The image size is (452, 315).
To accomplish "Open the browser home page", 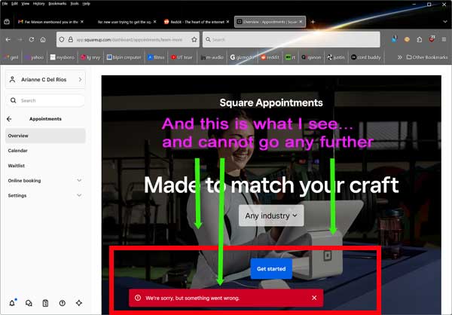I will [x=43, y=39].
